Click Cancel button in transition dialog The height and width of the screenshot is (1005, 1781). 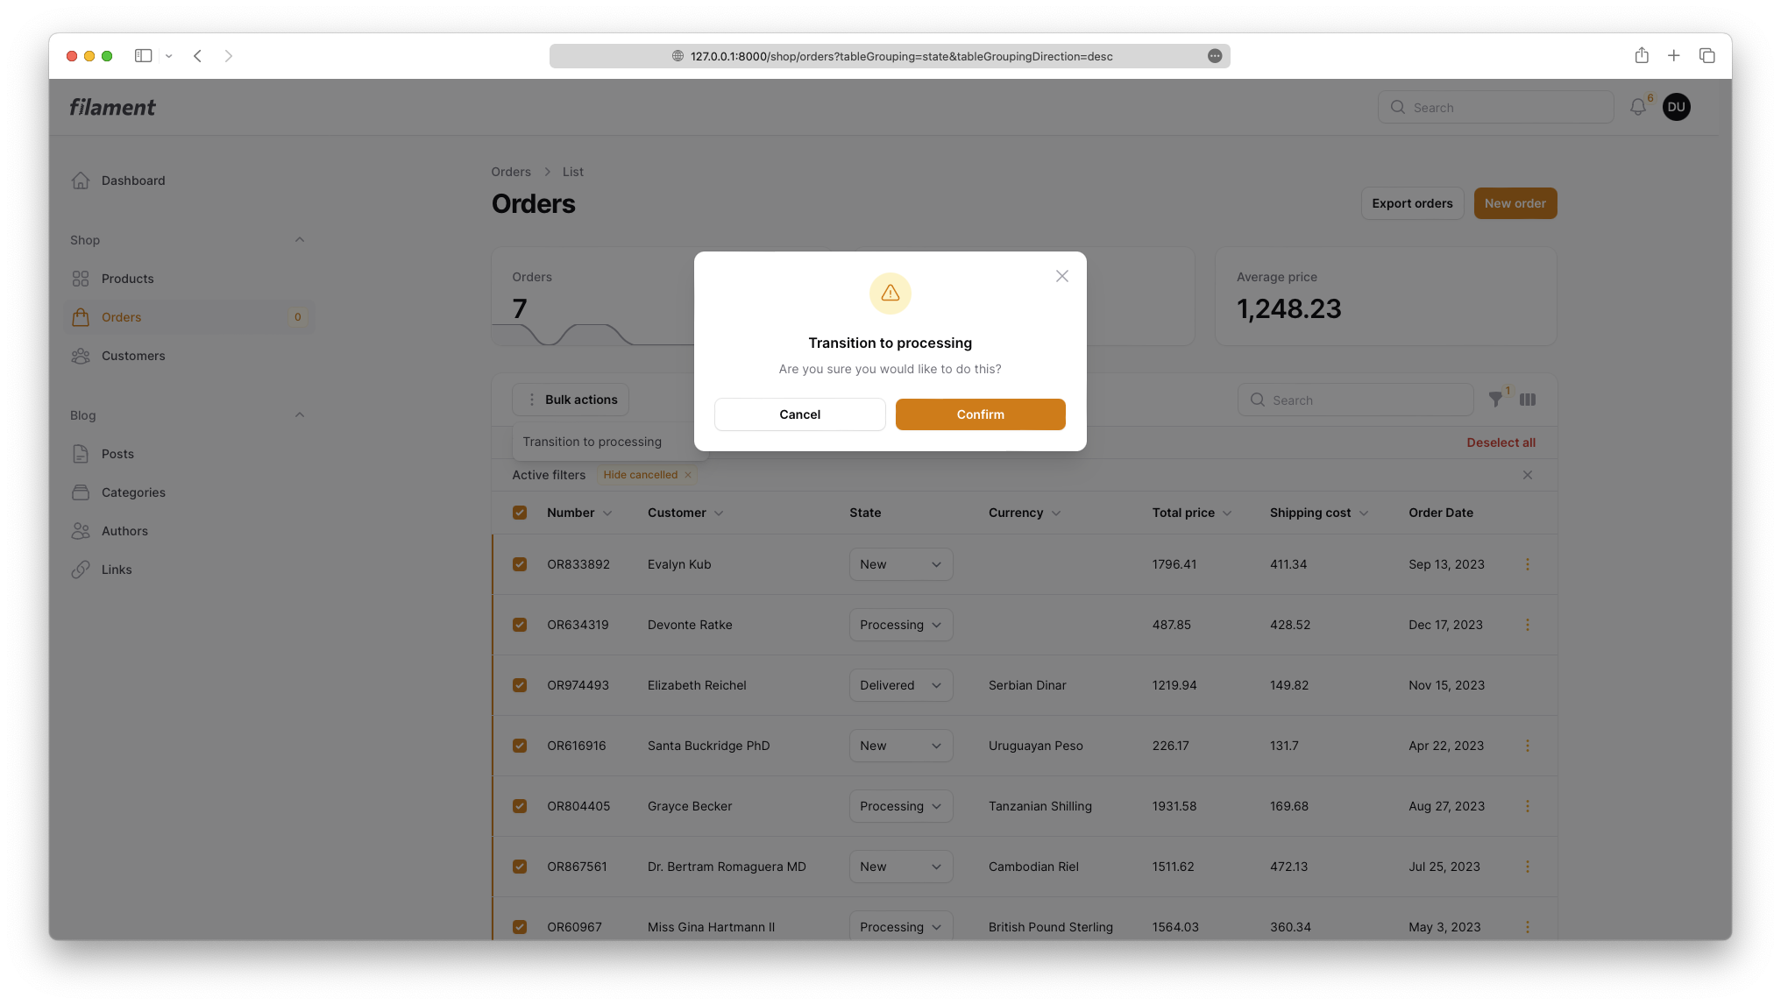click(800, 414)
